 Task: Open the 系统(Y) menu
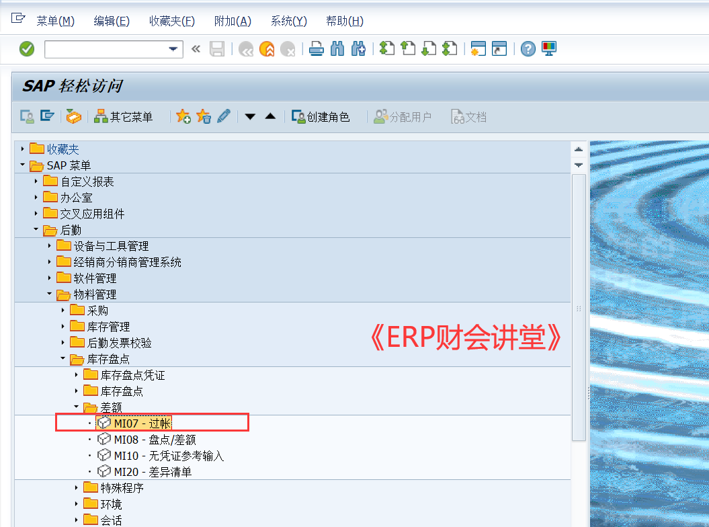click(288, 21)
